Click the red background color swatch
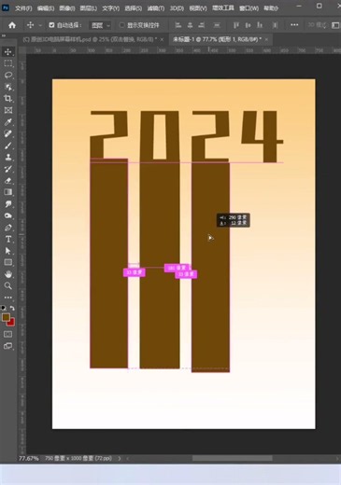The height and width of the screenshot is (485, 341). coord(11,323)
